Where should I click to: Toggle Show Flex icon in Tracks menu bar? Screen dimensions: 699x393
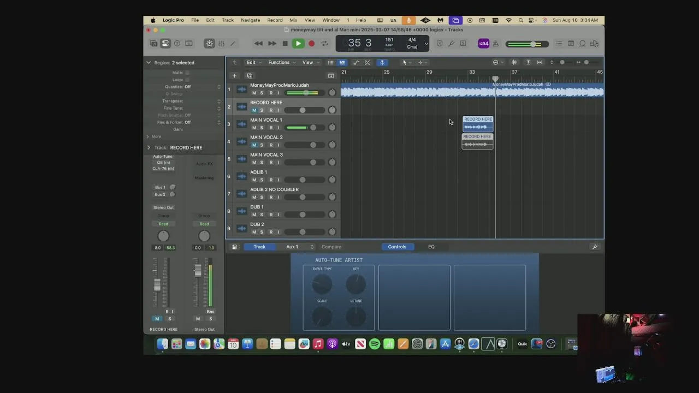368,62
